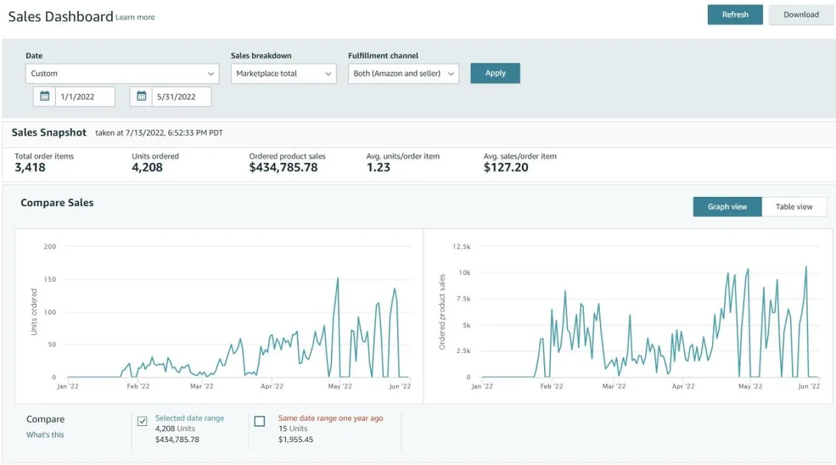Viewport: 836px width, 465px height.
Task: Refresh the sales dashboard
Action: pyautogui.click(x=735, y=15)
